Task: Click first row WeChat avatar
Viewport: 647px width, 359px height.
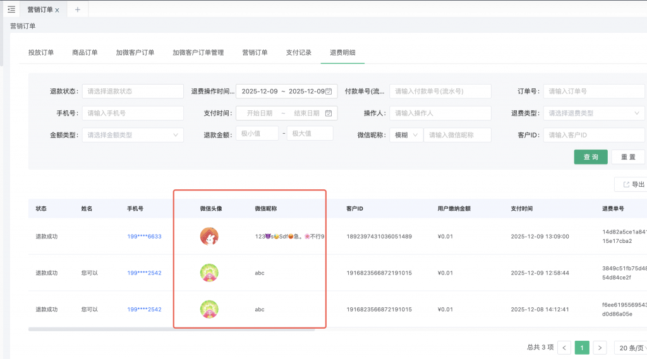Action: [209, 237]
